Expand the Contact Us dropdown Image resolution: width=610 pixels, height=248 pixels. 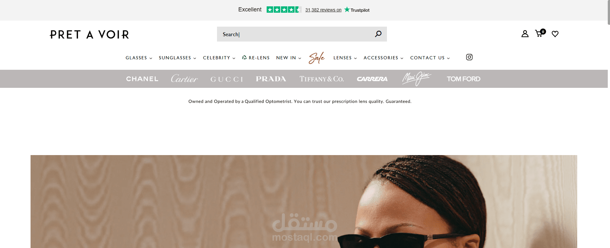[430, 58]
